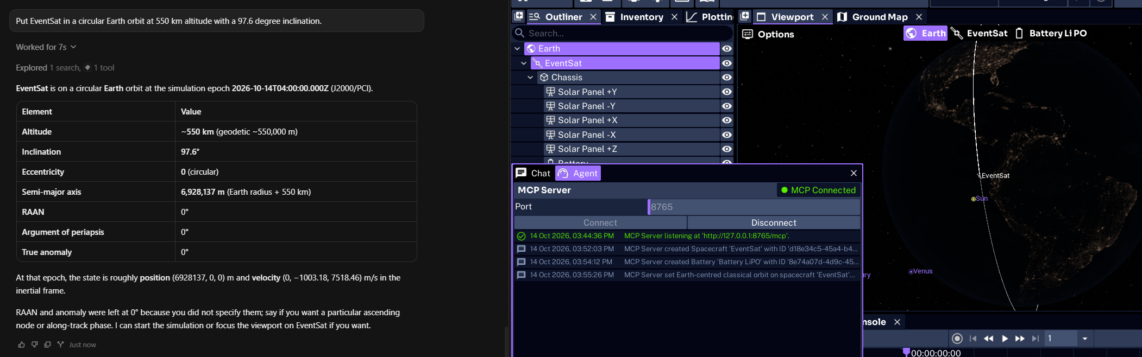Add a new panel beside Viewport tab
Image resolution: width=1142 pixels, height=357 pixels.
745,16
